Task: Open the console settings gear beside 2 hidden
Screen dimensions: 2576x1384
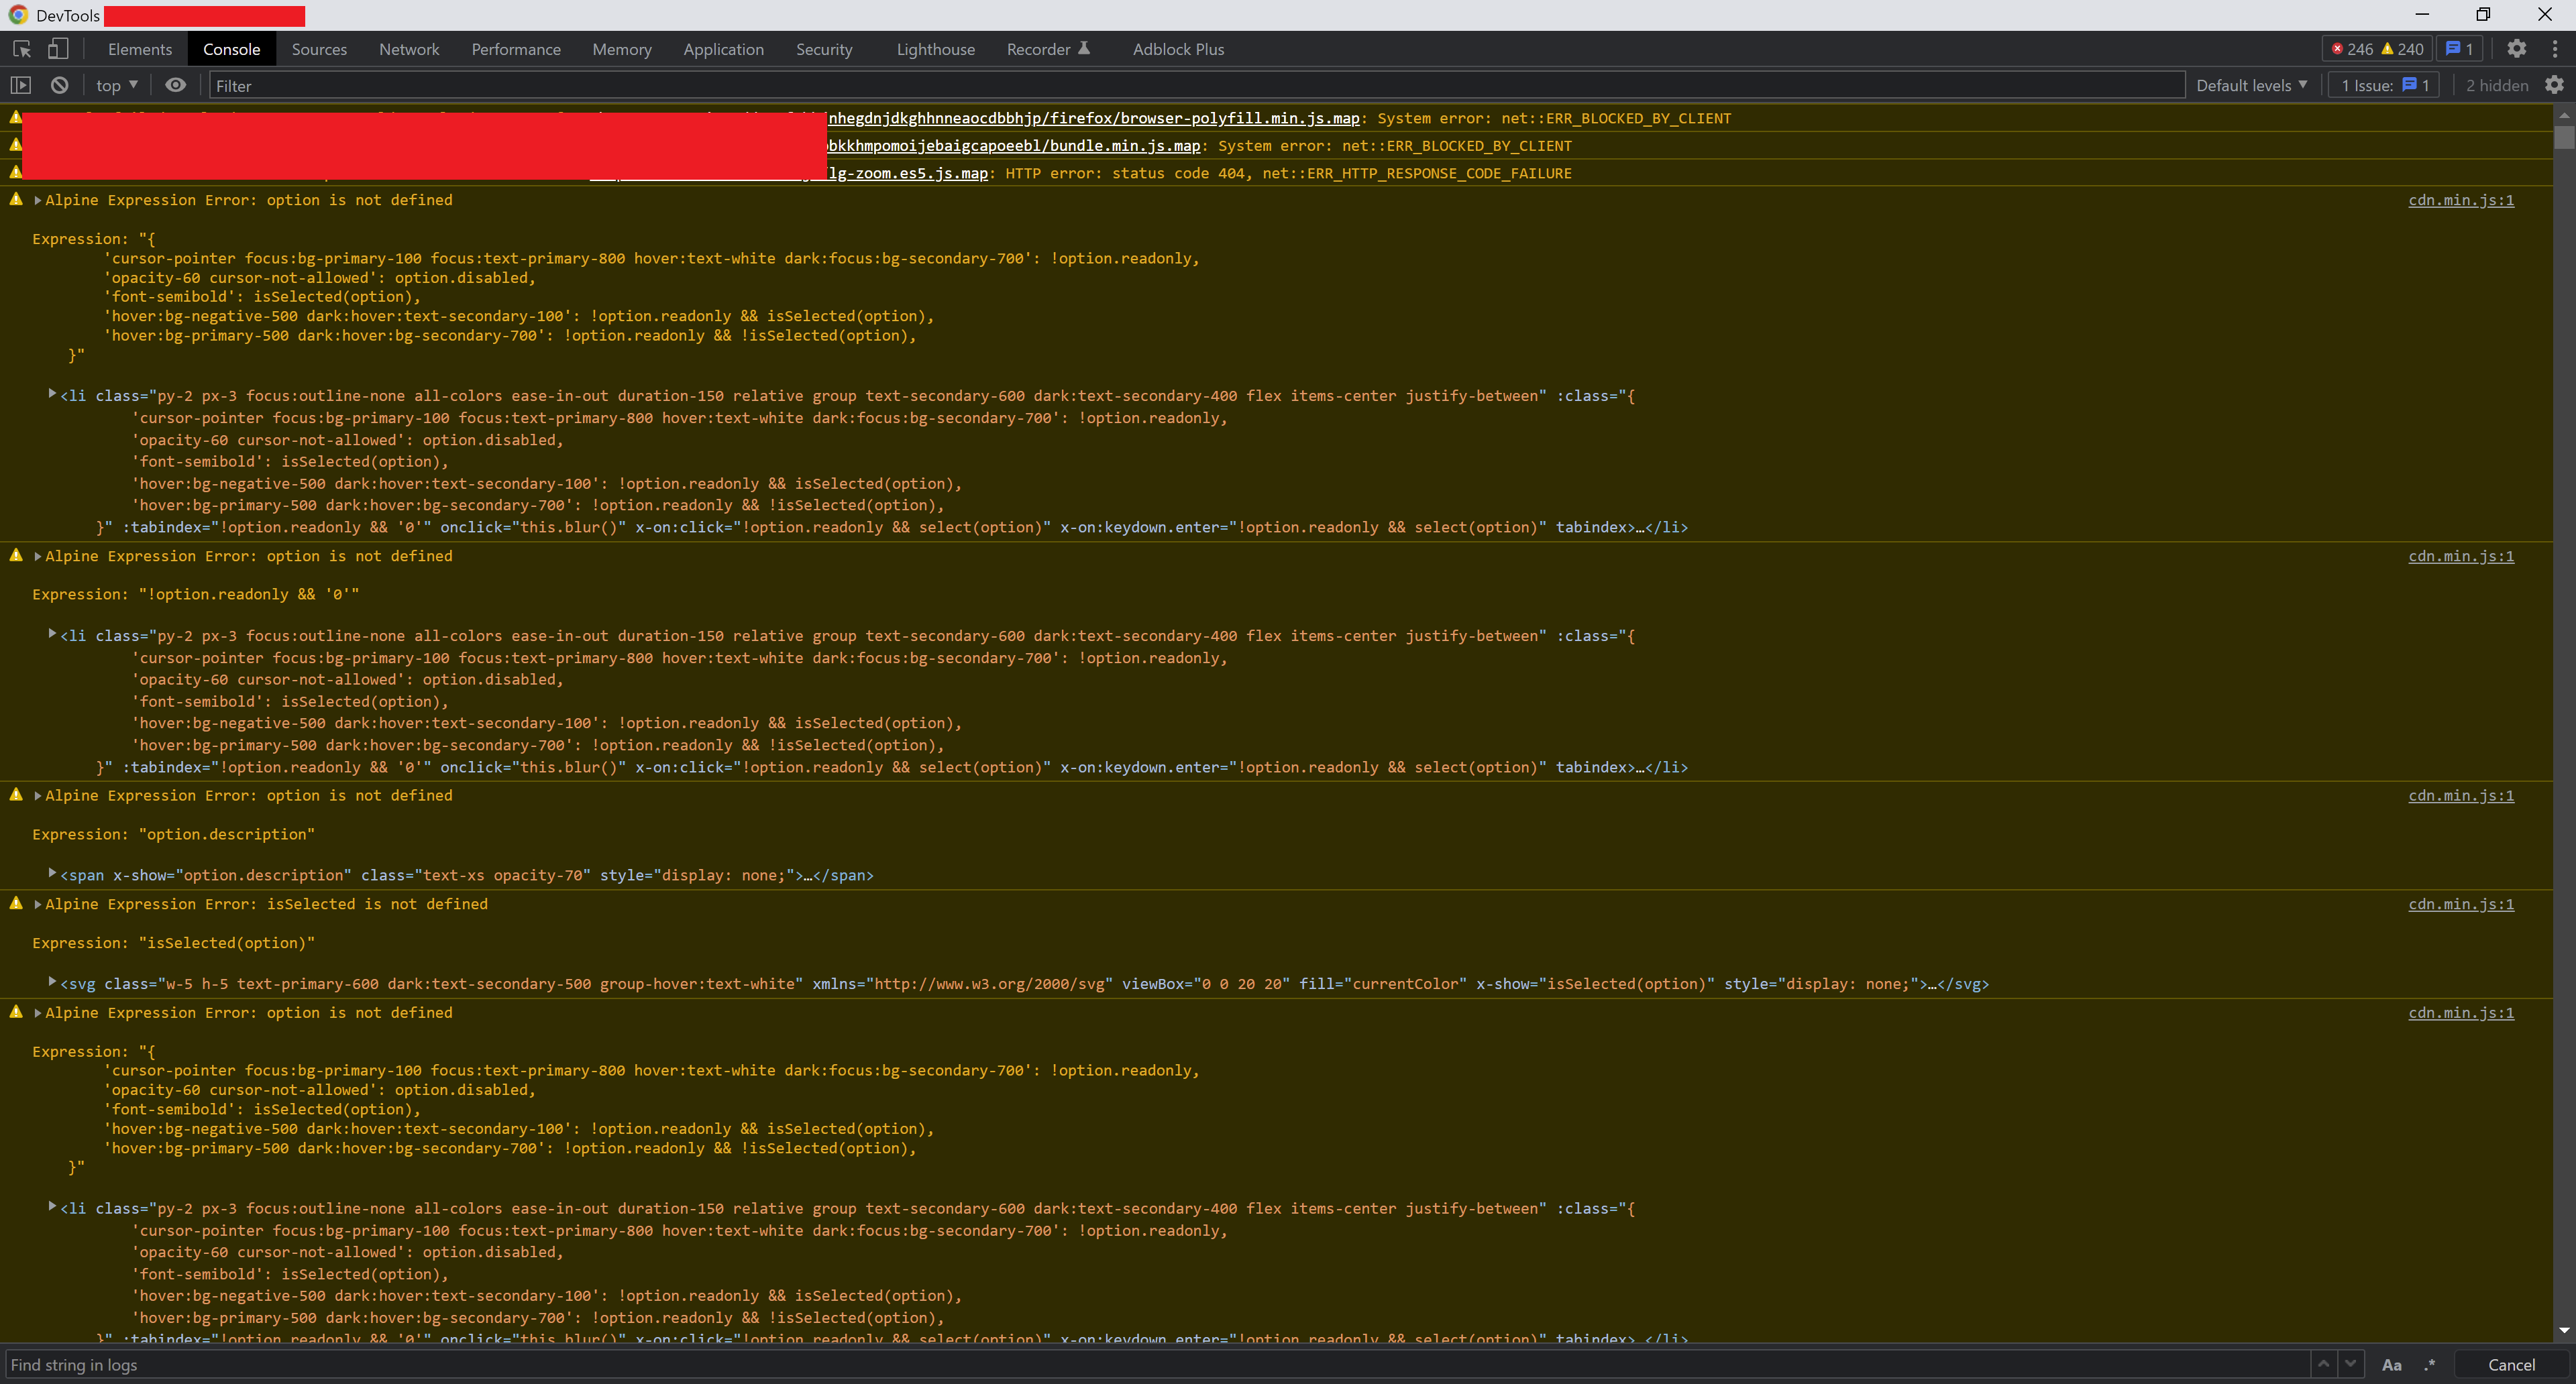Action: click(2554, 86)
